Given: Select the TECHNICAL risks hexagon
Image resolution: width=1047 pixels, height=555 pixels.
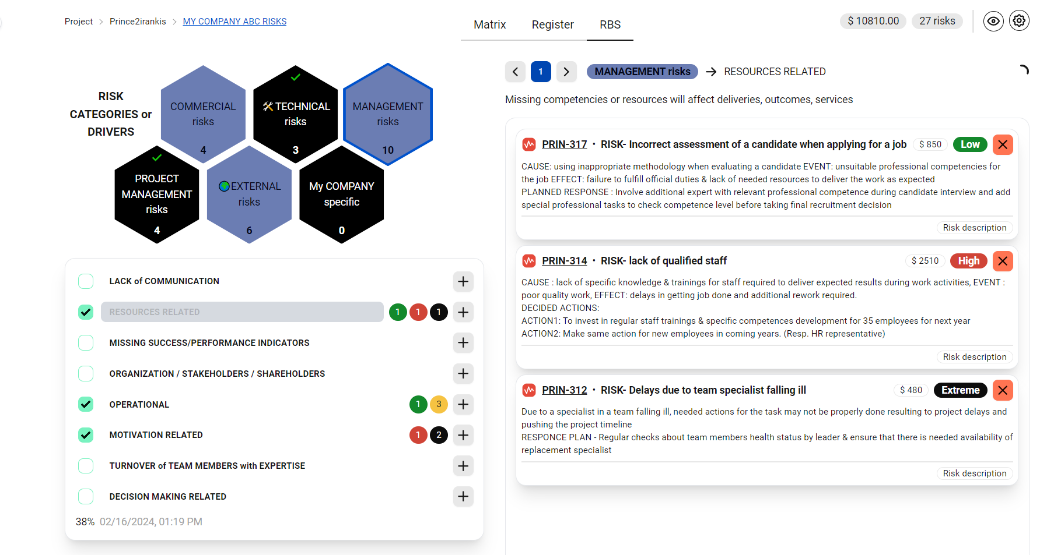Looking at the screenshot, I should pos(296,114).
